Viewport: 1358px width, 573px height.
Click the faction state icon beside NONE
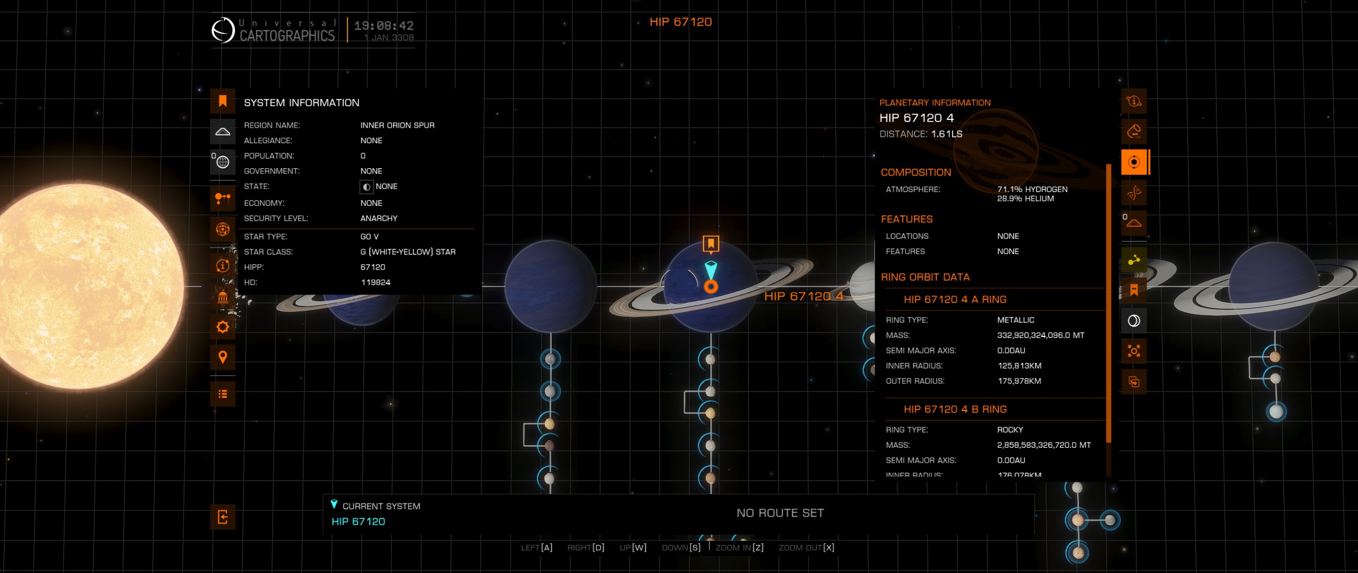[x=367, y=187]
